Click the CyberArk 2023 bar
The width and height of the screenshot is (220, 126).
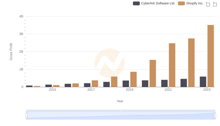(x=203, y=82)
